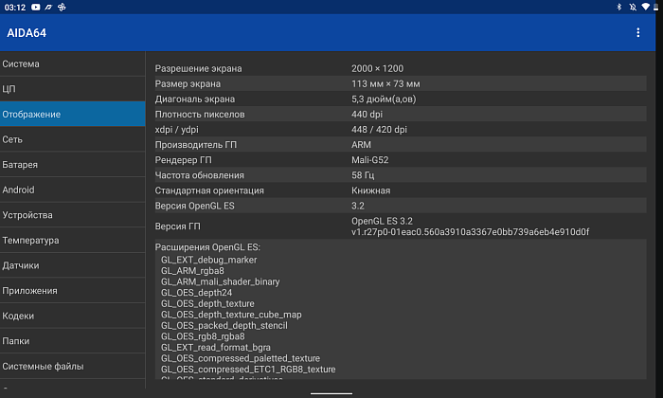Click the GL_OES_packed_depth_stencil extension
The image size is (663, 398).
(224, 326)
